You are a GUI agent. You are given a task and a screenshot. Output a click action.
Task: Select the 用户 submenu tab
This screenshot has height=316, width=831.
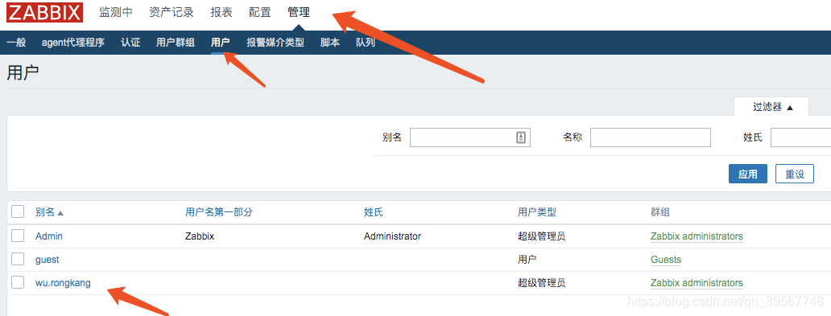(220, 43)
